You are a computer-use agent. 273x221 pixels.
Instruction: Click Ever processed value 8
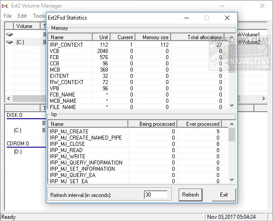click(218, 144)
